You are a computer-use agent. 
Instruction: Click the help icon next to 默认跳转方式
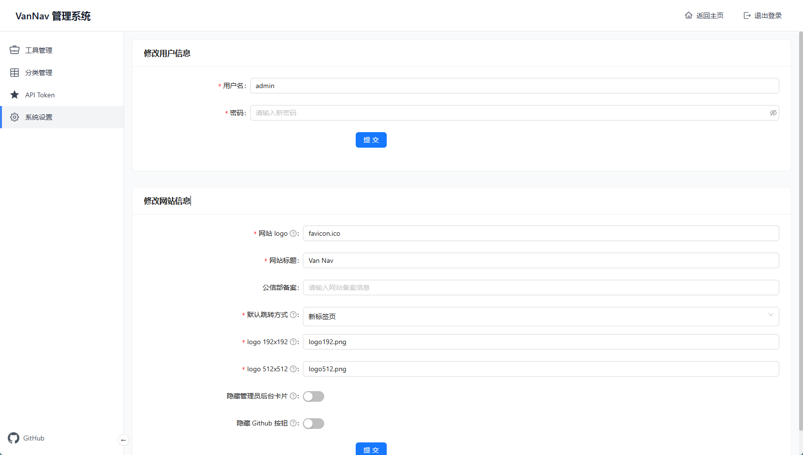(293, 315)
